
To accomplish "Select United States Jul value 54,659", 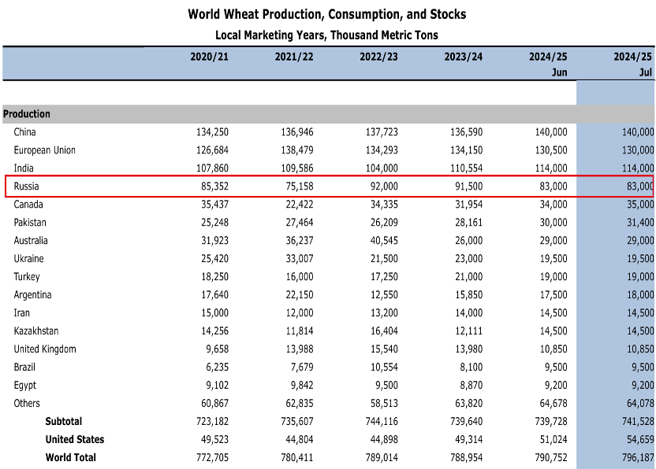I will 640,440.
